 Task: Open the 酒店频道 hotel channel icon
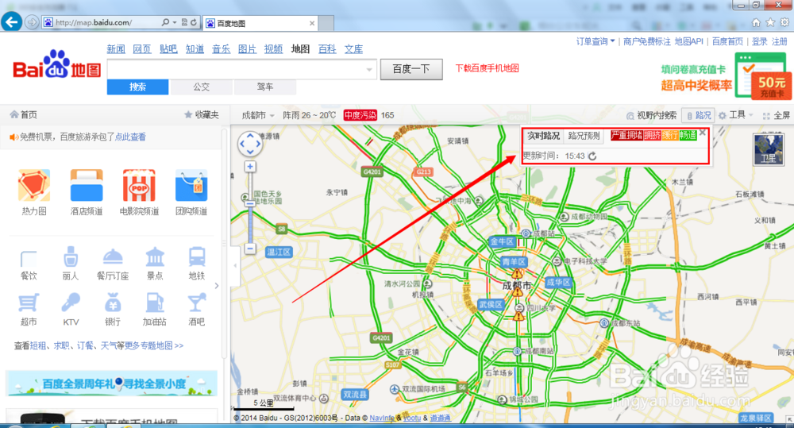[87, 185]
